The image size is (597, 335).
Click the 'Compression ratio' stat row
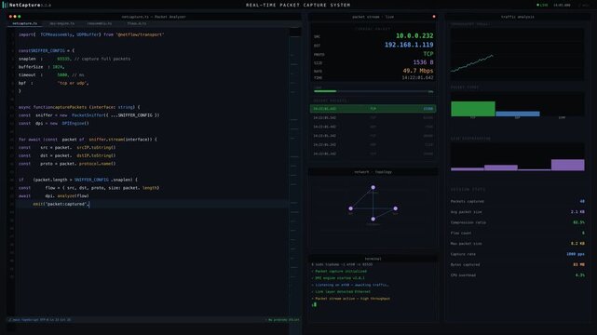point(518,222)
